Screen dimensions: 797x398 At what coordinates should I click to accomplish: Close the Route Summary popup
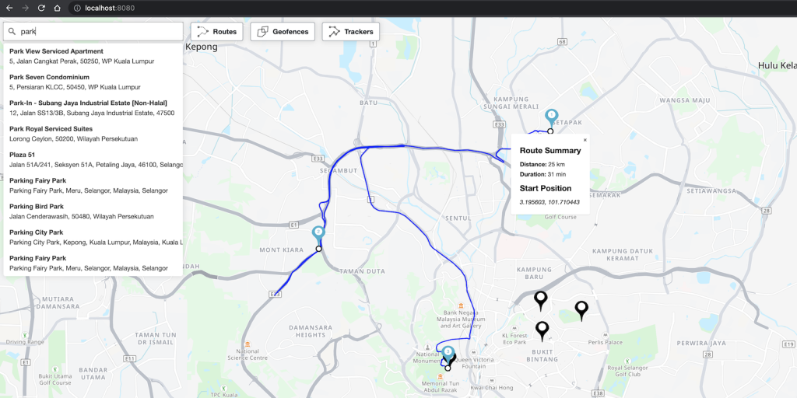585,140
